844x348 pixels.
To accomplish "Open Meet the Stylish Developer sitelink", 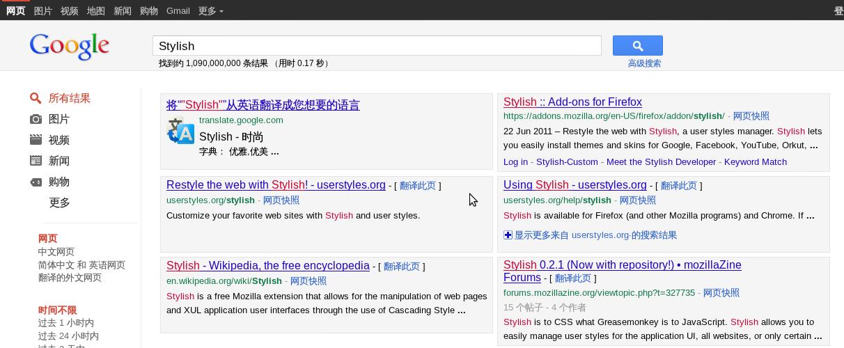I will pyautogui.click(x=661, y=162).
